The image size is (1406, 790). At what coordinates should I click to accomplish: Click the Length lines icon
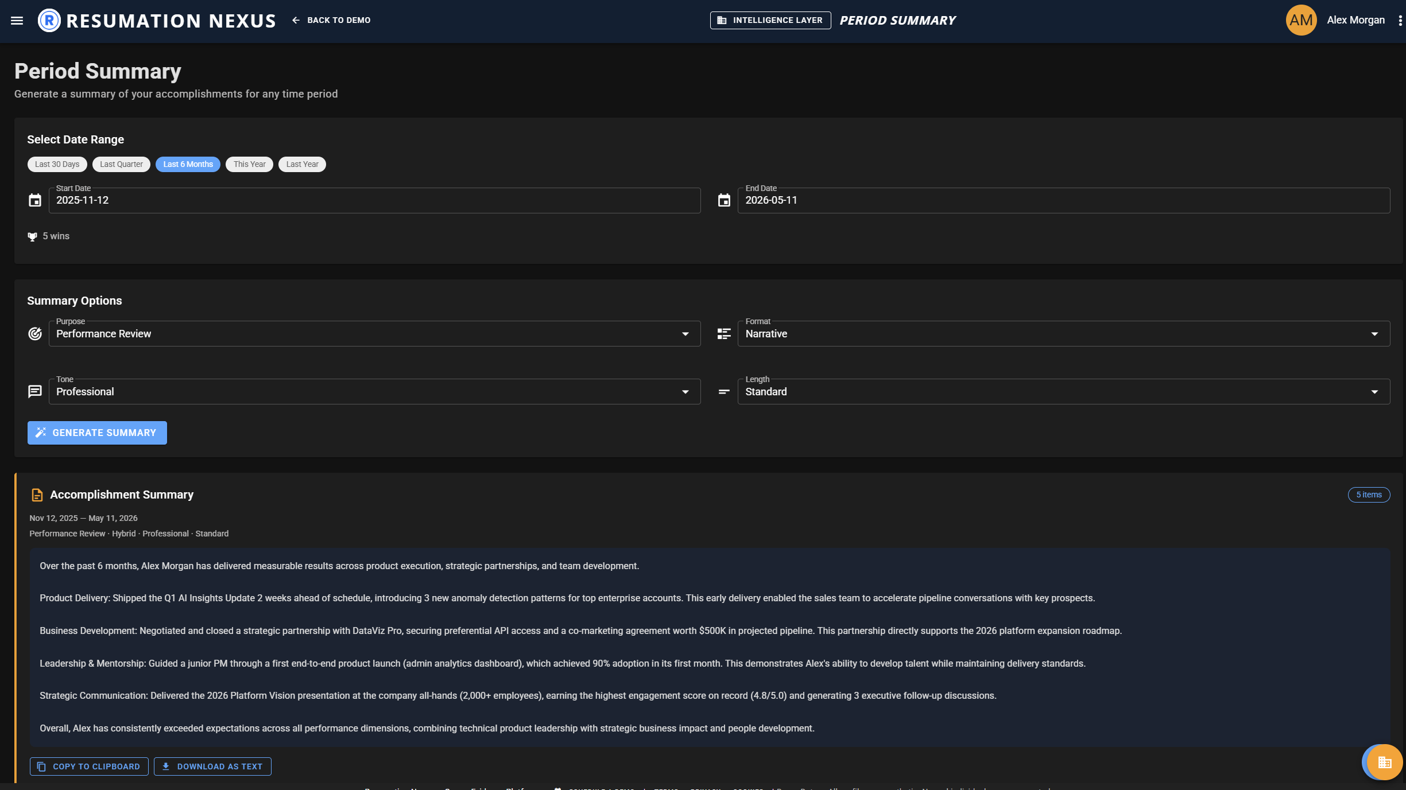pyautogui.click(x=724, y=392)
